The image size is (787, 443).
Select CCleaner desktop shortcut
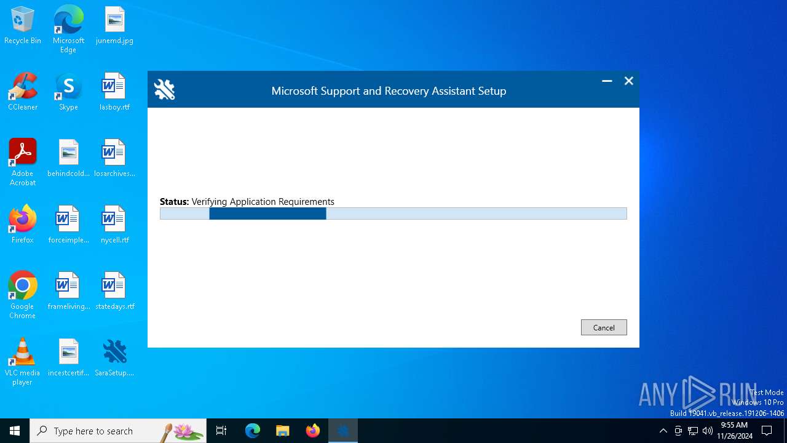coord(23,92)
